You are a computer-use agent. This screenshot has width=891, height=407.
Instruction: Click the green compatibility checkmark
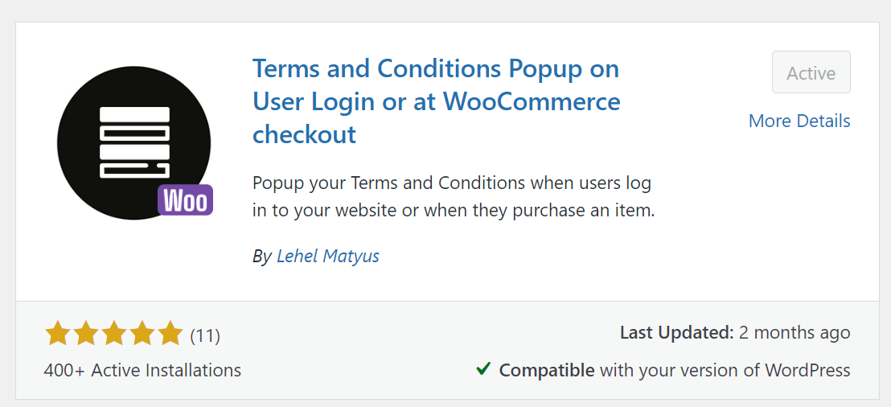pos(483,369)
